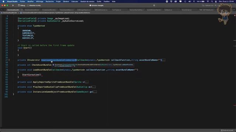Open the Exécuter menu

[x=74, y=1]
